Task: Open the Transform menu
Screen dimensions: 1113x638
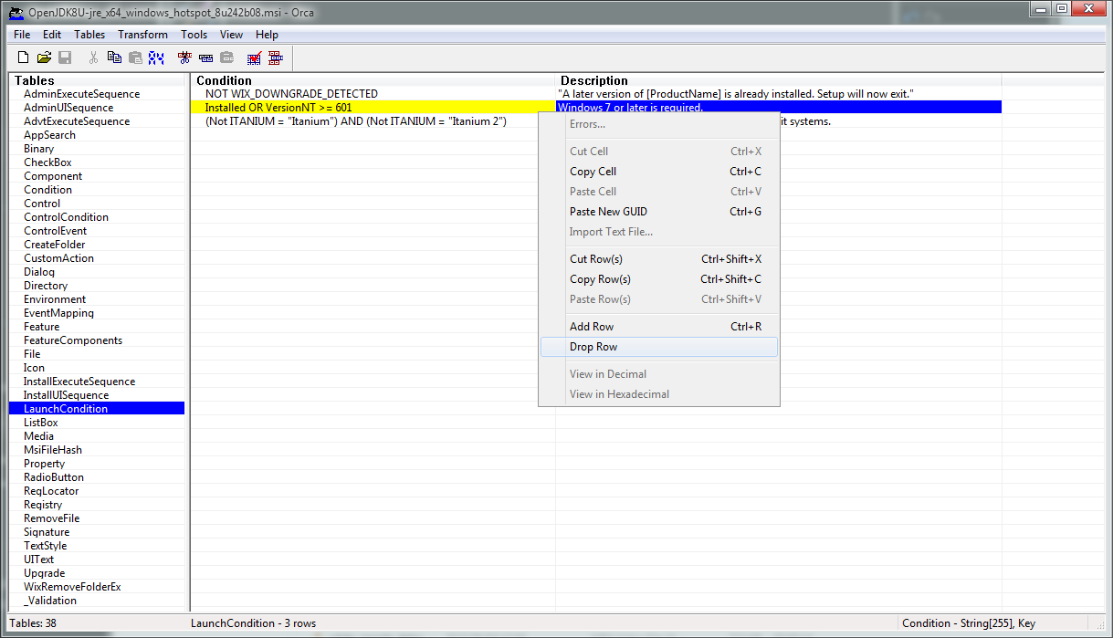Action: (142, 35)
